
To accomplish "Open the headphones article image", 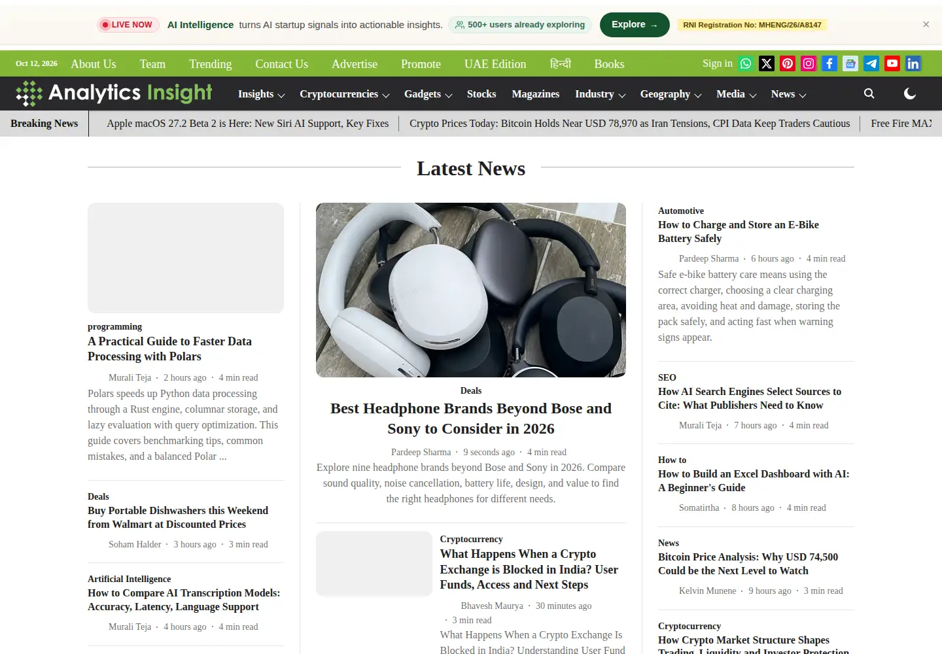I will pyautogui.click(x=471, y=290).
